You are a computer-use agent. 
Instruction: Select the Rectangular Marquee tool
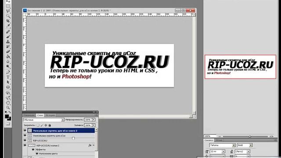[8, 6]
